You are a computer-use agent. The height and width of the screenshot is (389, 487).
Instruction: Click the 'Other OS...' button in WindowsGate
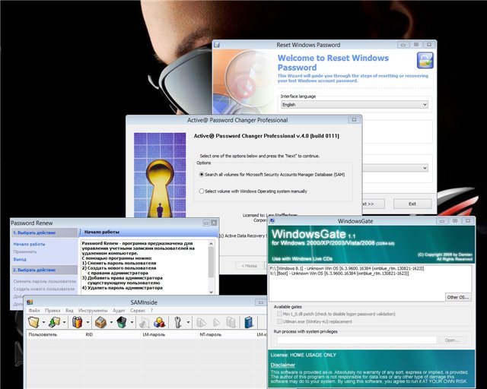(x=457, y=296)
